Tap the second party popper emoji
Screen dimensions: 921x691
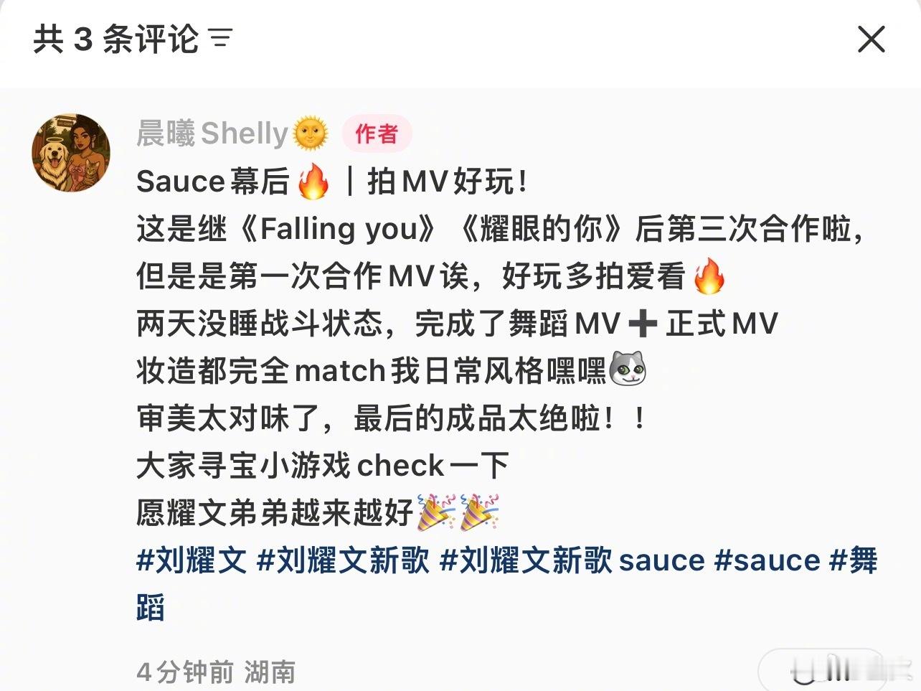coord(478,512)
